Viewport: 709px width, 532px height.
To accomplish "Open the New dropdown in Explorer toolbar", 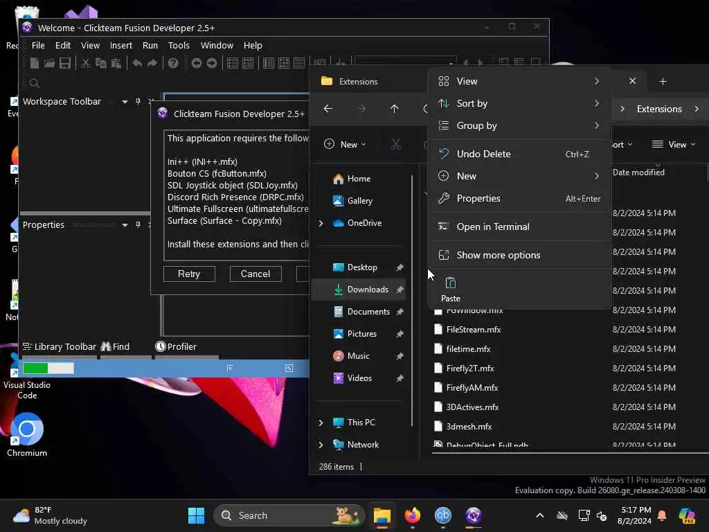I will pos(345,144).
